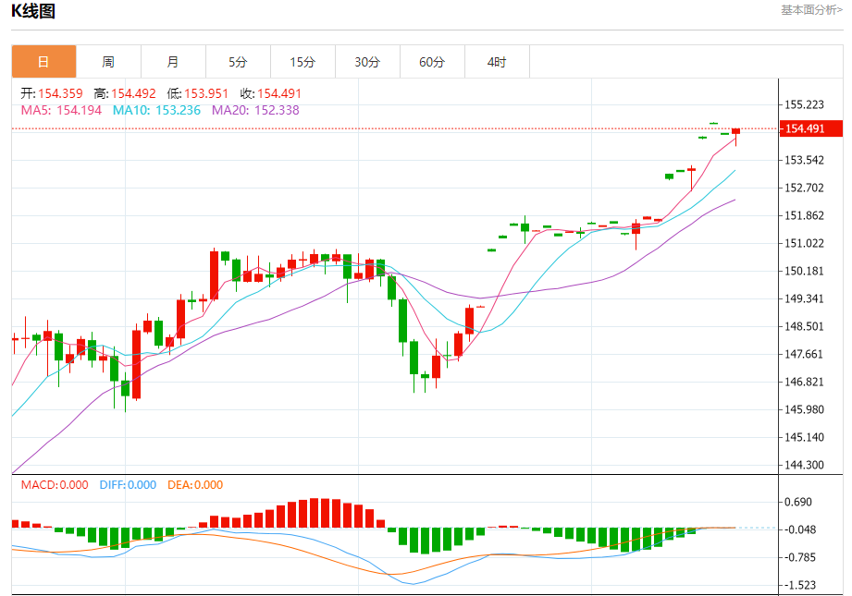Screen dimensions: 852x596
Task: Click the DEA value label
Action: click(195, 485)
